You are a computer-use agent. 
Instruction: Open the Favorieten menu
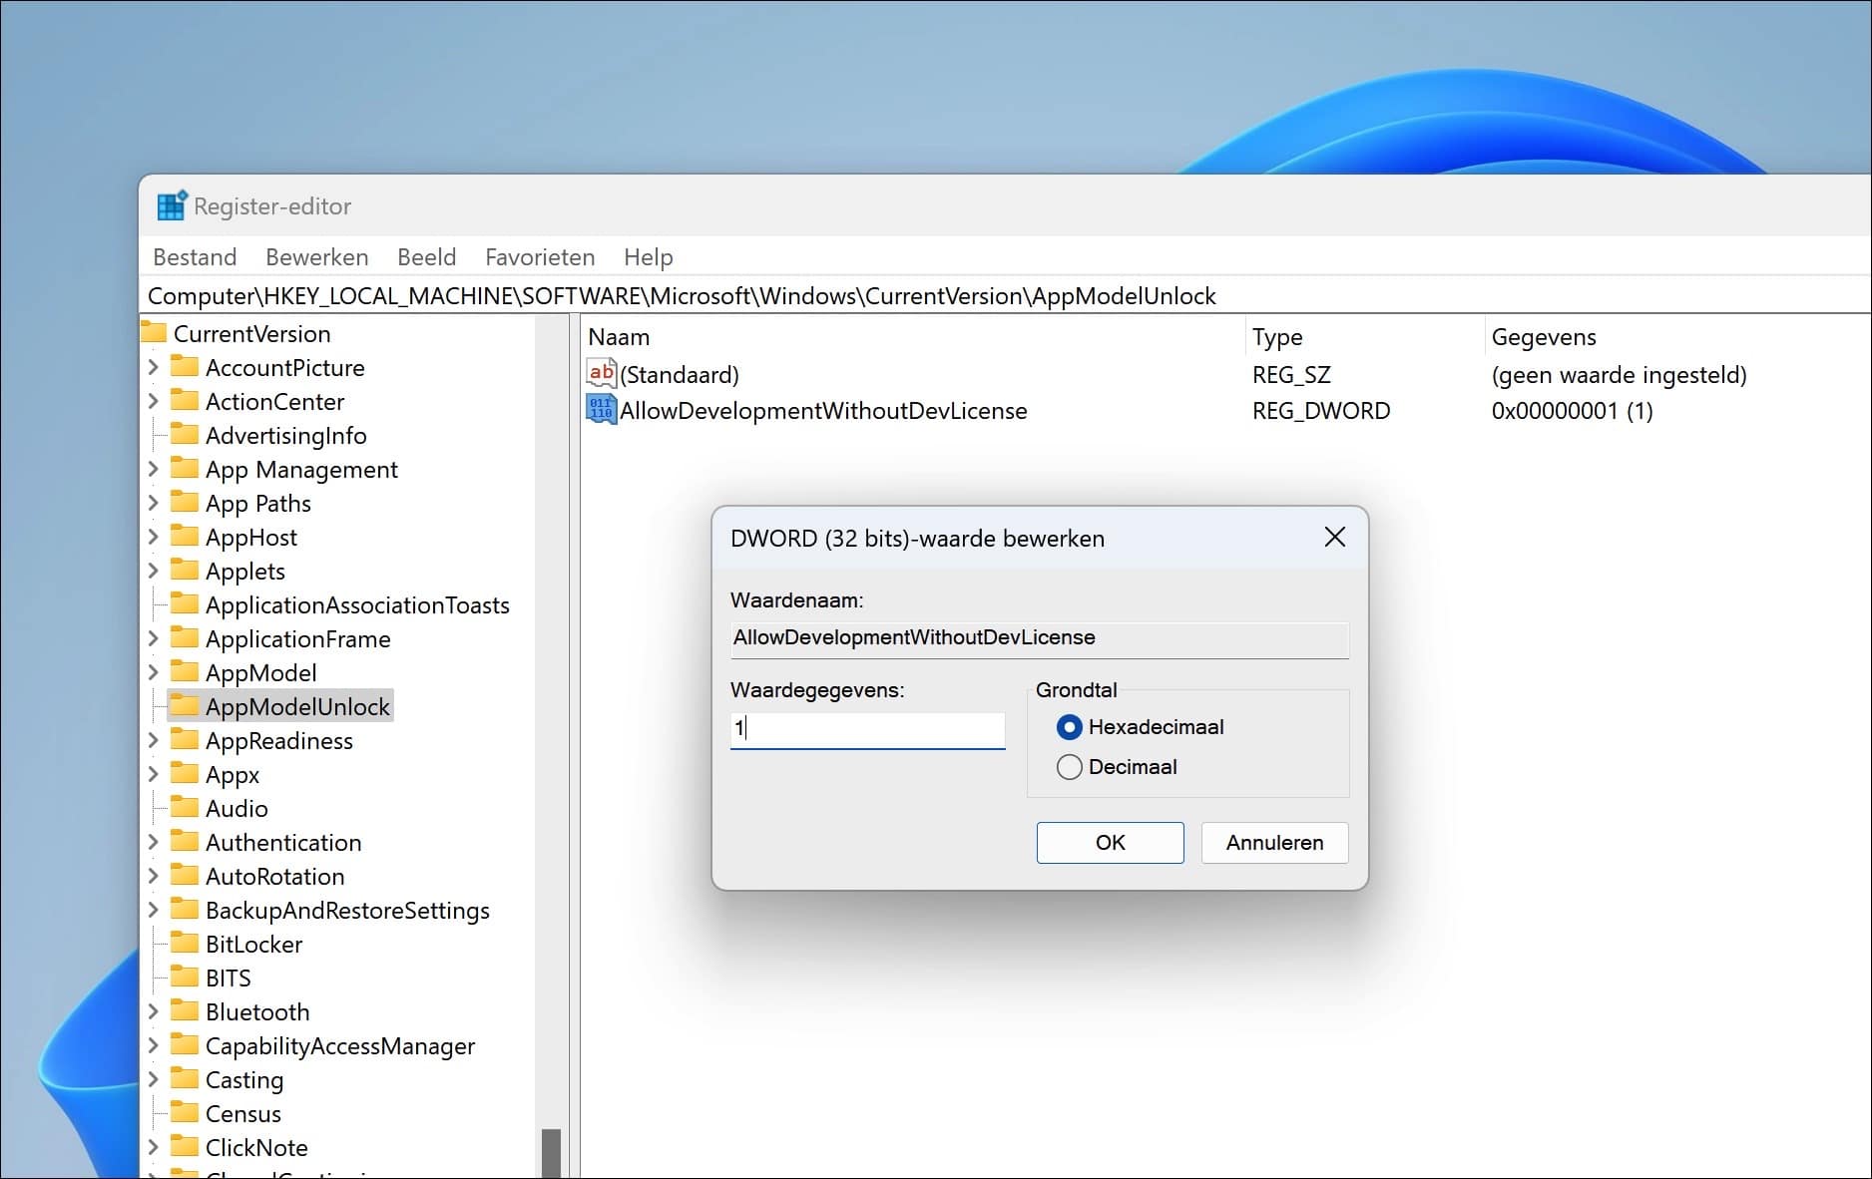pos(539,257)
